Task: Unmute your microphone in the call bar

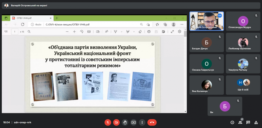Action: pyautogui.click(x=108, y=122)
